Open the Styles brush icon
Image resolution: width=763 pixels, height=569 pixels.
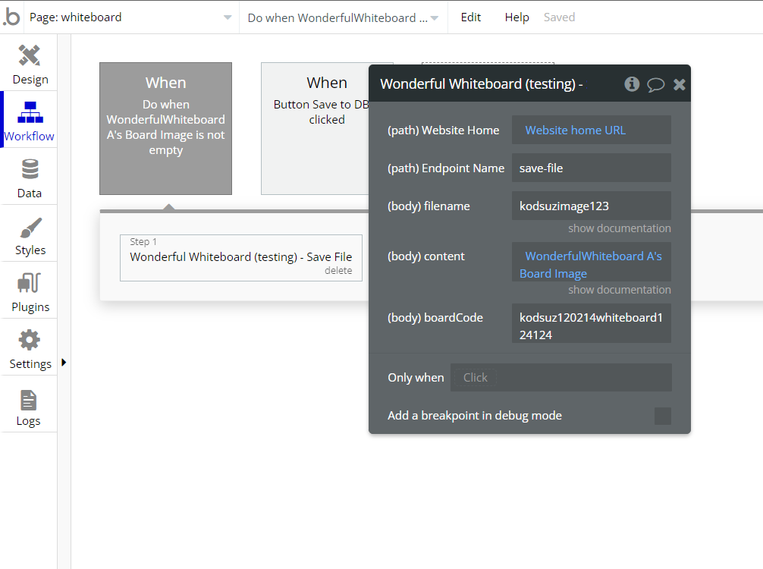coord(30,228)
